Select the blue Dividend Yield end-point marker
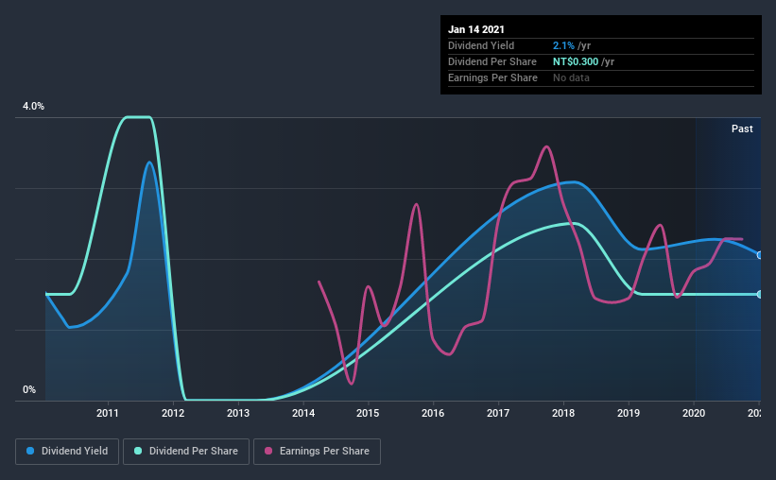 pos(760,255)
